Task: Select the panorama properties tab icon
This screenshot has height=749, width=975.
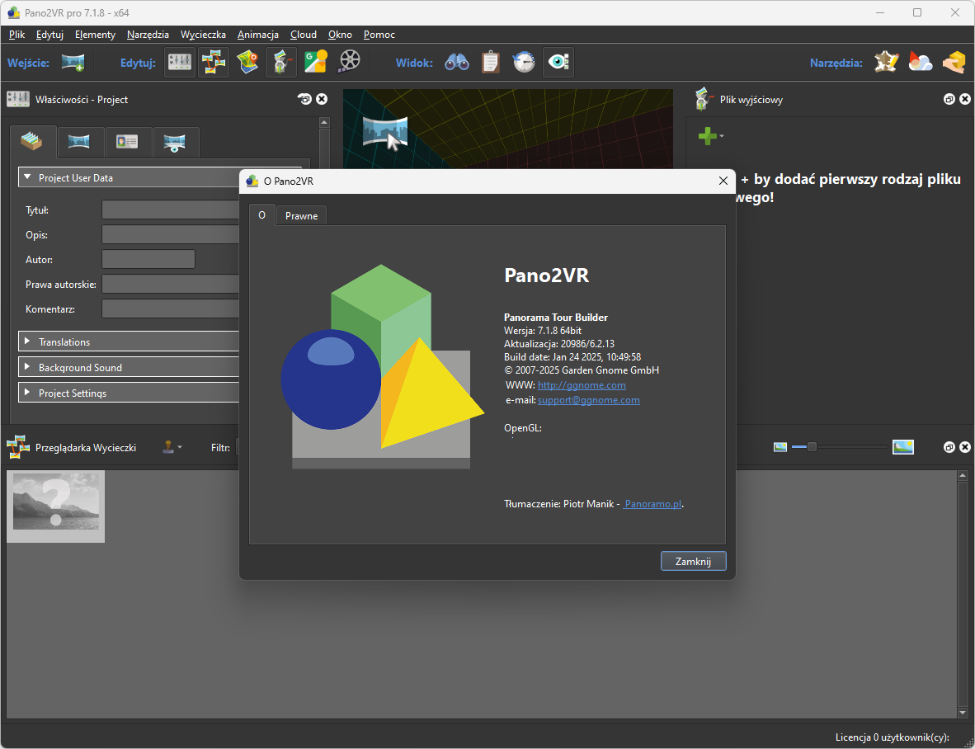Action: [79, 143]
